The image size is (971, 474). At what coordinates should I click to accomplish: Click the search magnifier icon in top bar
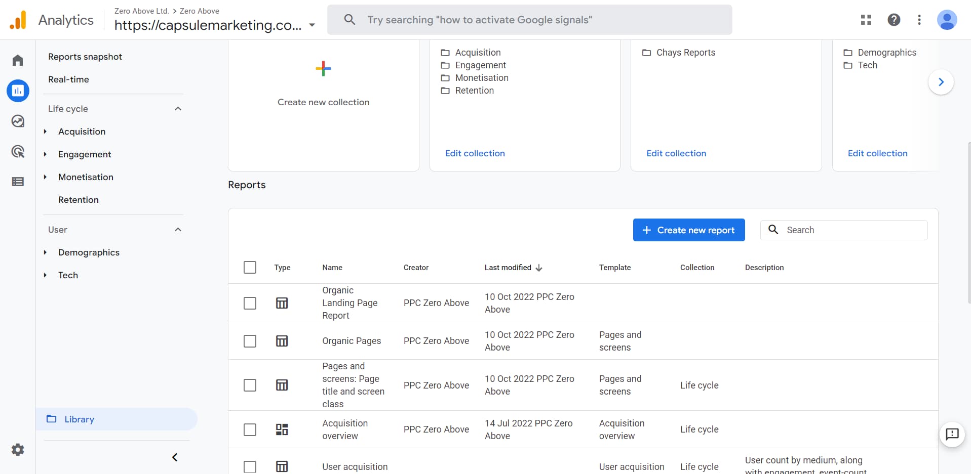(x=349, y=20)
